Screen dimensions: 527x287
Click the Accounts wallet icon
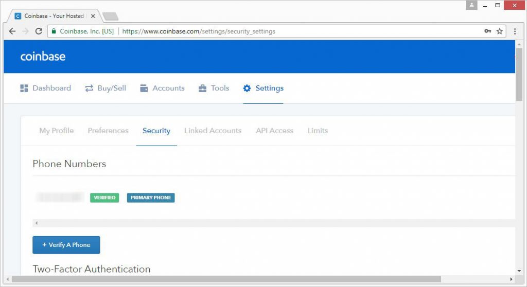pyautogui.click(x=144, y=88)
